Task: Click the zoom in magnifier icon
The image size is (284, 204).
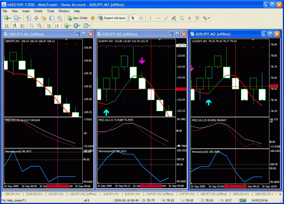Action: click(x=32, y=26)
